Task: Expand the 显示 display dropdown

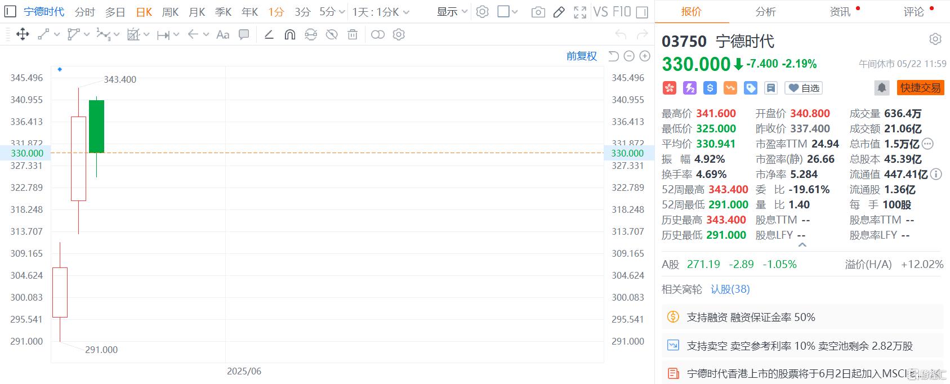Action: click(452, 12)
